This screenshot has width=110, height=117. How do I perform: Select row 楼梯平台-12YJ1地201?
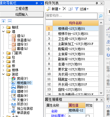tap(72, 34)
